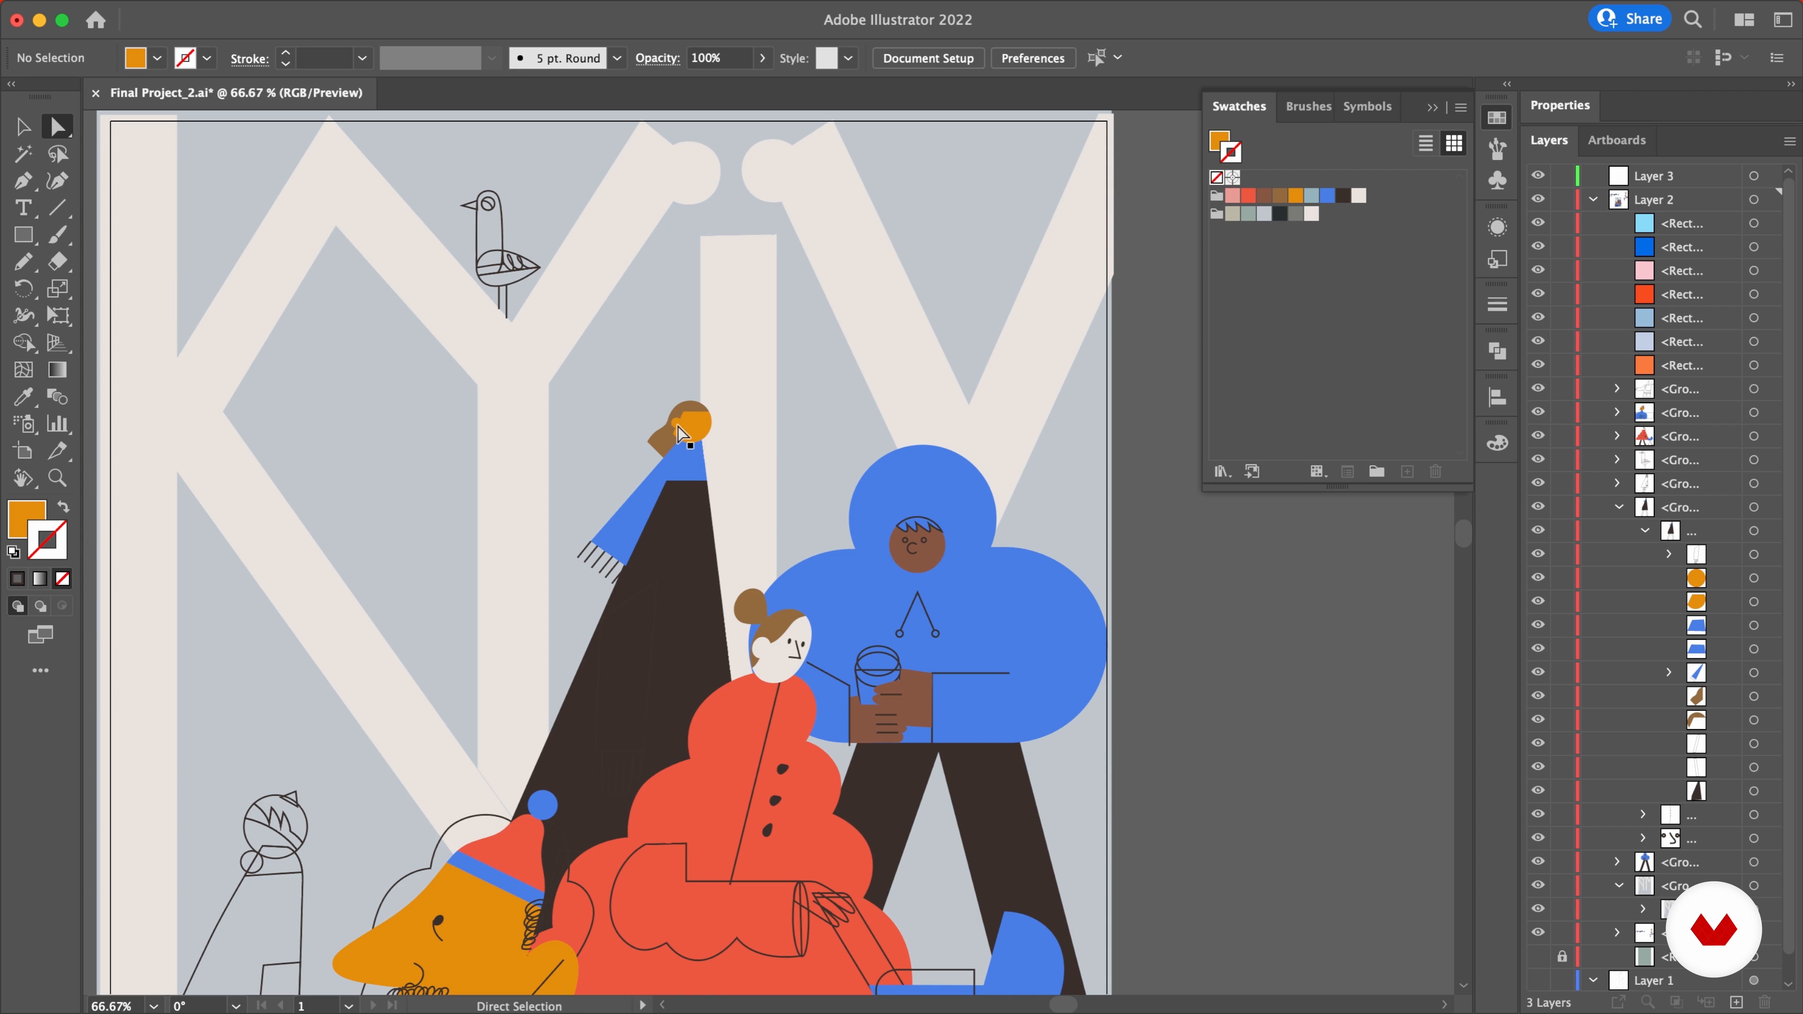This screenshot has width=1803, height=1014.
Task: Select the Rectangle tool
Action: point(23,235)
